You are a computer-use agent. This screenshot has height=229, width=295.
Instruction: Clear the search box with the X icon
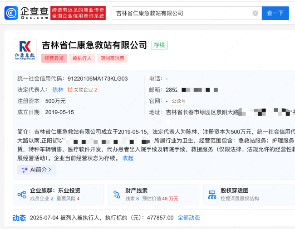(255, 13)
